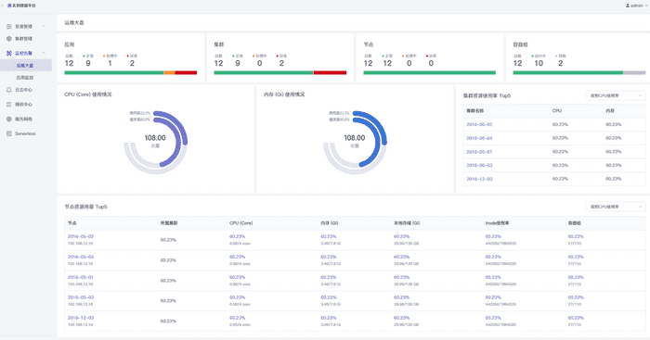
Task: Click CPU column header in cluster Top5 table
Action: click(557, 111)
